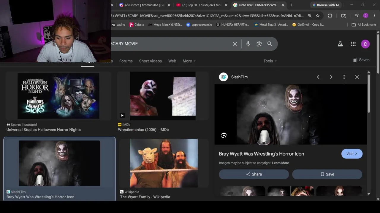Open the HUNGRY HERART bookmark

coord(233,25)
